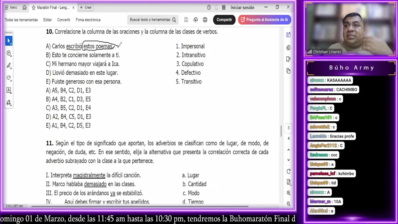Click the Compartir button
398x224 pixels.
pyautogui.click(x=224, y=20)
